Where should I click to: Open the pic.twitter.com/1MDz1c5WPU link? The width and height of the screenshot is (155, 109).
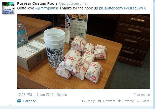(x=123, y=8)
